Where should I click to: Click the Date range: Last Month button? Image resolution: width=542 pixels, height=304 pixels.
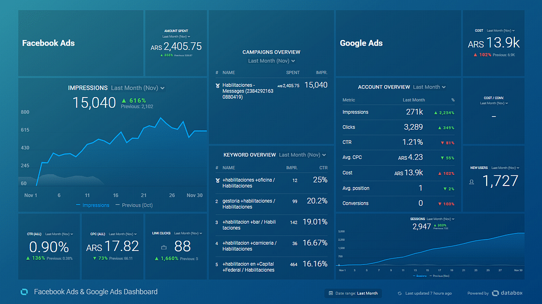[x=353, y=293]
